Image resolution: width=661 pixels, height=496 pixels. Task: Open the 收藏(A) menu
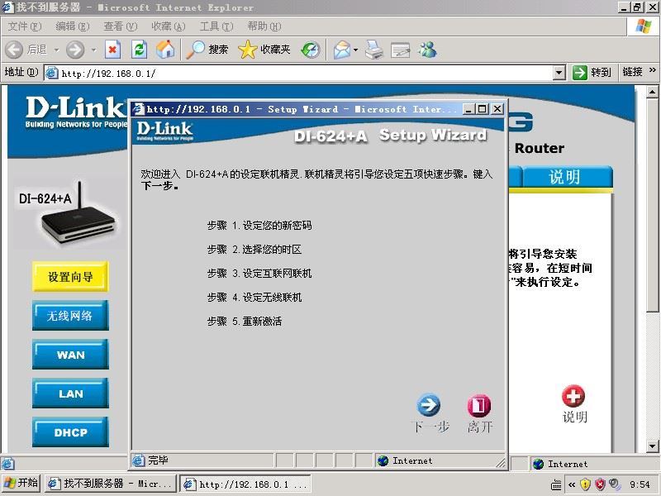coord(169,26)
